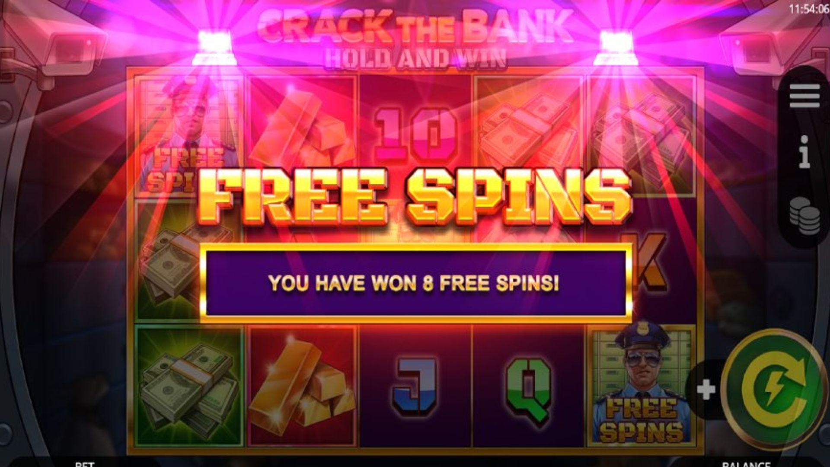Image resolution: width=830 pixels, height=467 pixels.
Task: Click the faded officer Free Spins symbol top-left
Action: (x=189, y=134)
